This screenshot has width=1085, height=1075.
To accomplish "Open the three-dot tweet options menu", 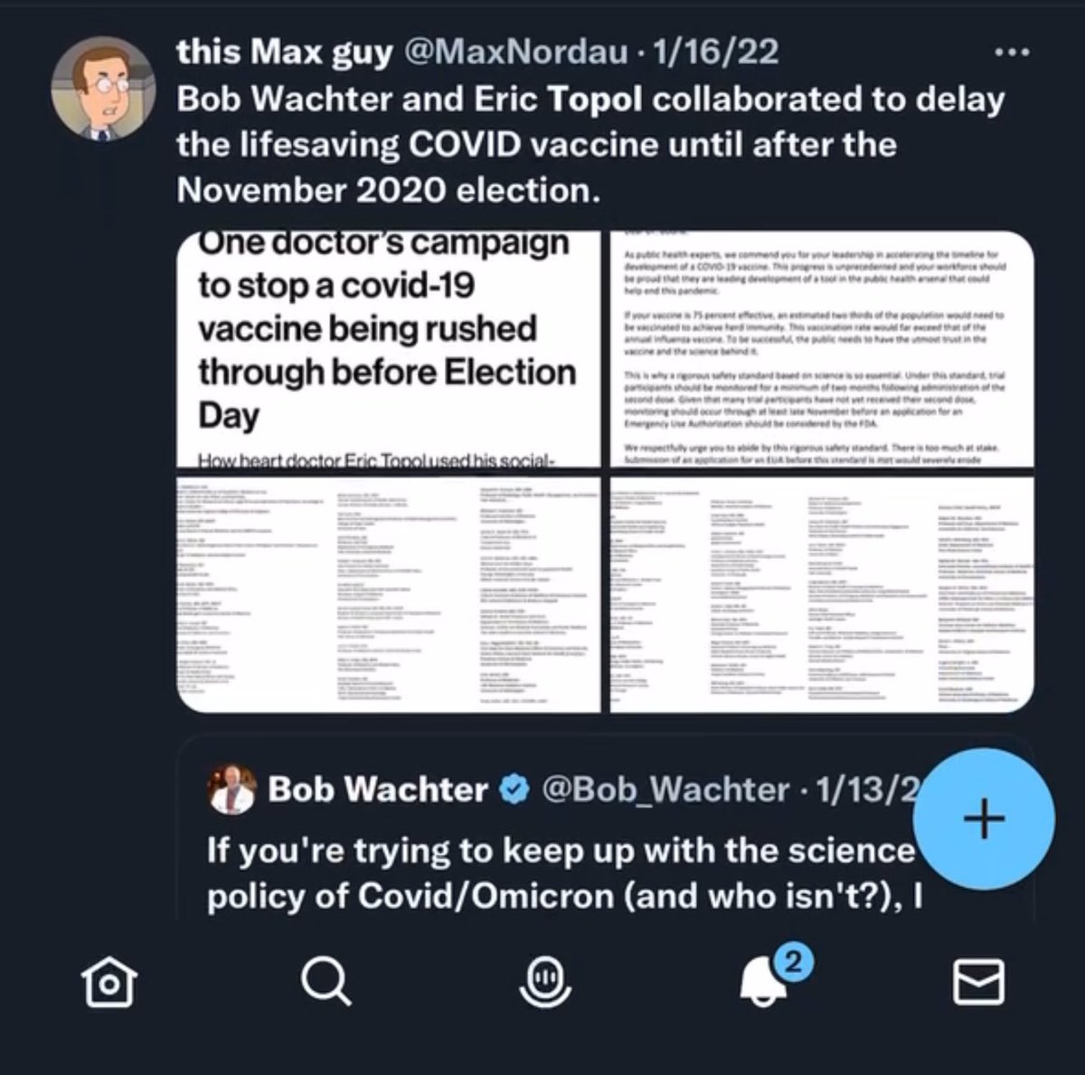I will (1011, 53).
